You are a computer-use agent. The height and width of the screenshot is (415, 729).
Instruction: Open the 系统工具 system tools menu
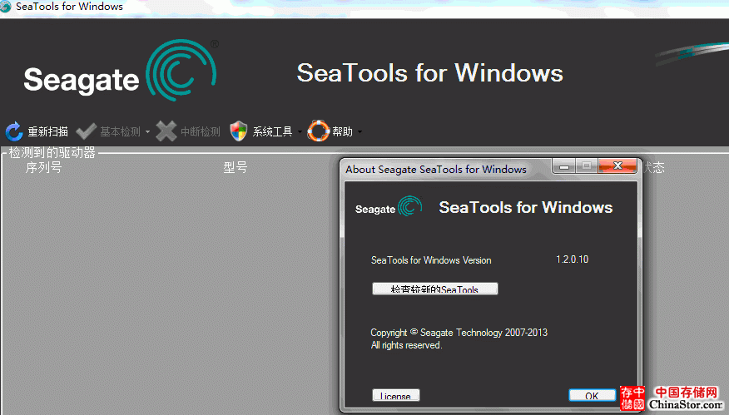[x=272, y=132]
